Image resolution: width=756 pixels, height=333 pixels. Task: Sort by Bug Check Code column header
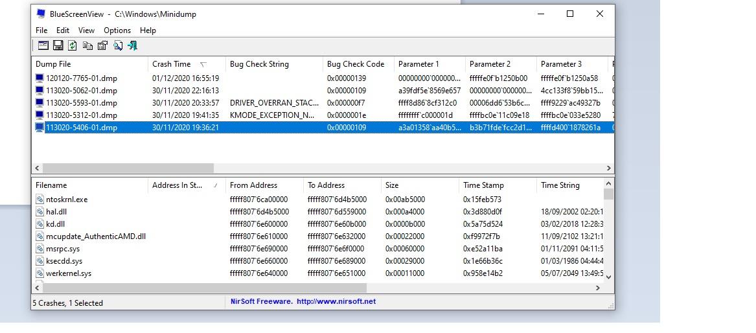click(358, 64)
